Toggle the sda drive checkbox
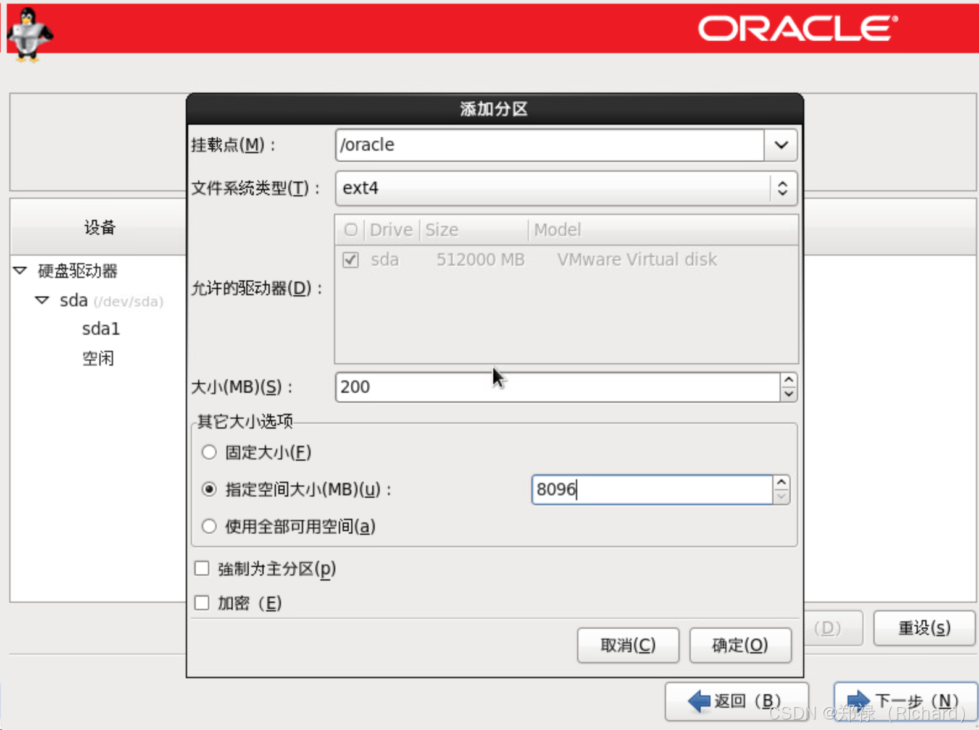 click(x=351, y=260)
